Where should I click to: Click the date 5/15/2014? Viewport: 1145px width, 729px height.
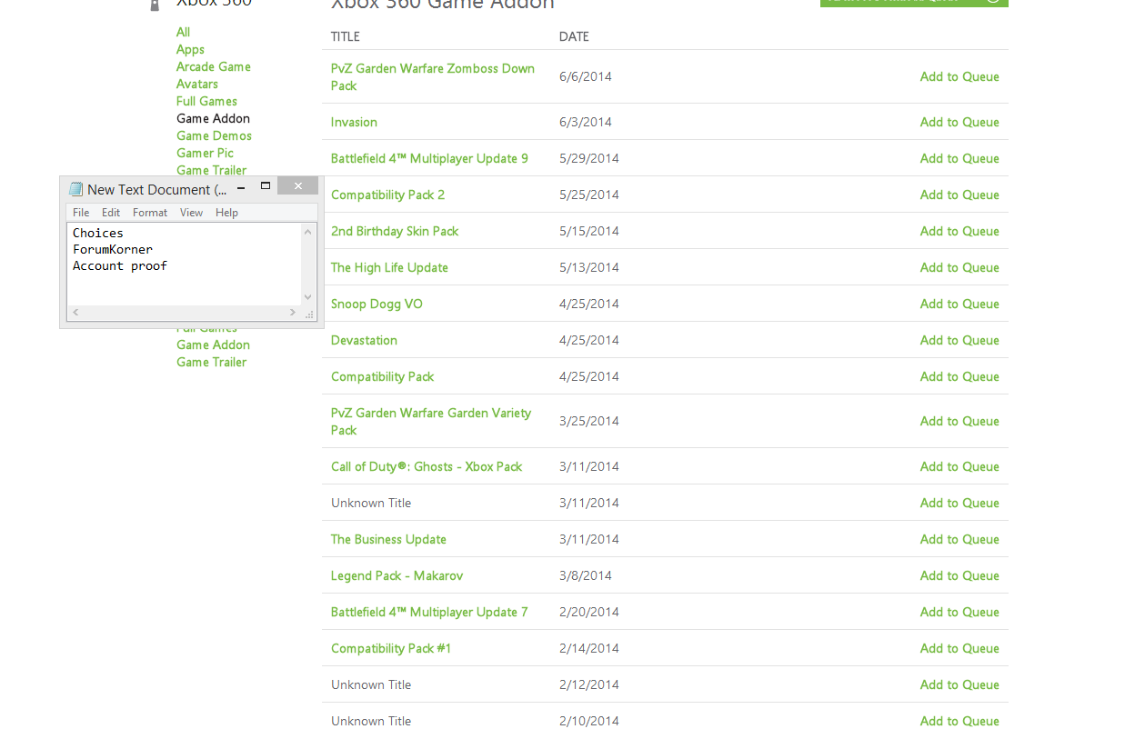(589, 231)
